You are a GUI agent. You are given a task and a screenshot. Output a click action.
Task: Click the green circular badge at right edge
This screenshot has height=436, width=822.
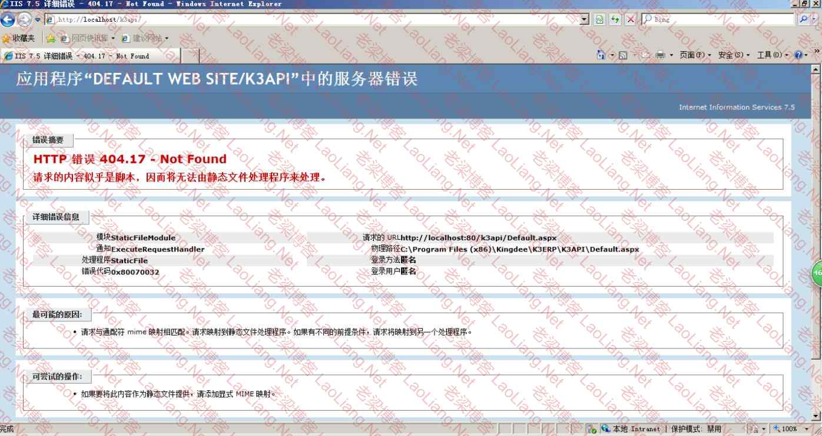(817, 273)
